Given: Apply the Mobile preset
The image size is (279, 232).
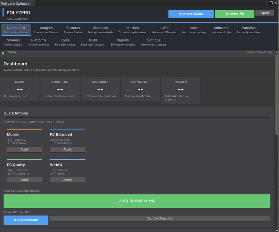Looking at the screenshot, I should tap(25, 149).
